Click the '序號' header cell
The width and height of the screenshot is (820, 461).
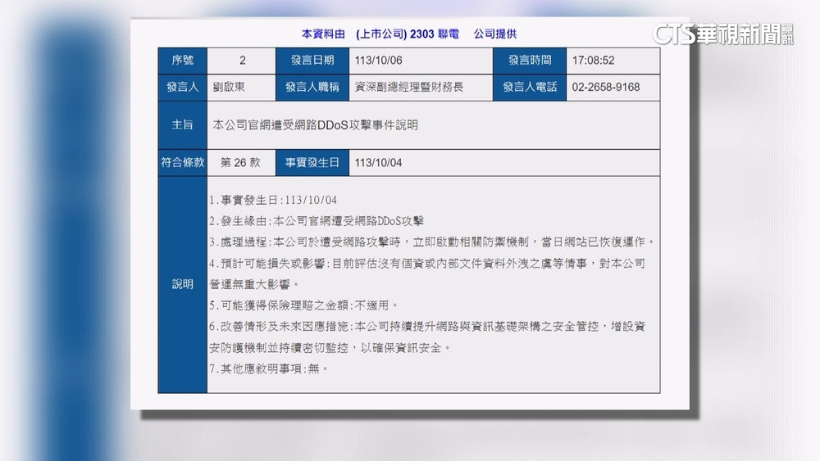click(183, 61)
